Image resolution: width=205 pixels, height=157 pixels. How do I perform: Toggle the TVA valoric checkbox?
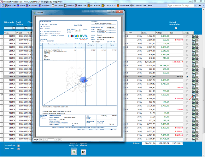pos(19,146)
